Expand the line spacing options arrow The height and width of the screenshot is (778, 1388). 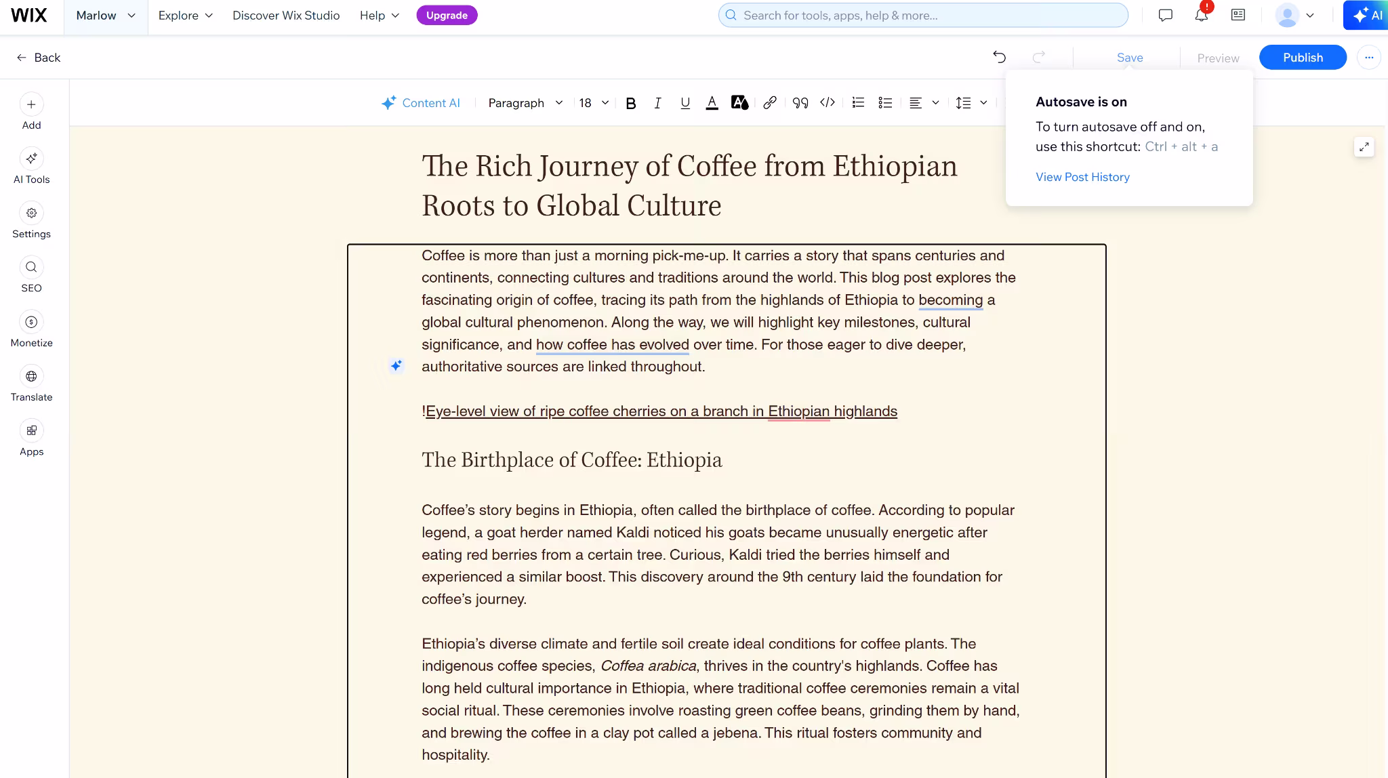pyautogui.click(x=983, y=103)
